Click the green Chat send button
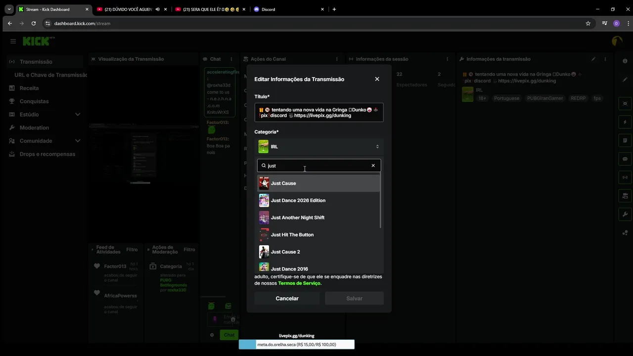 pos(229,335)
